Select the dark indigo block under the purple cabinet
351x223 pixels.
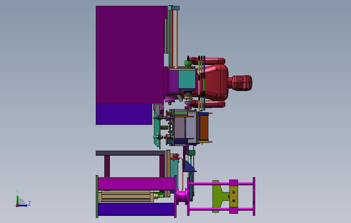coord(124,114)
